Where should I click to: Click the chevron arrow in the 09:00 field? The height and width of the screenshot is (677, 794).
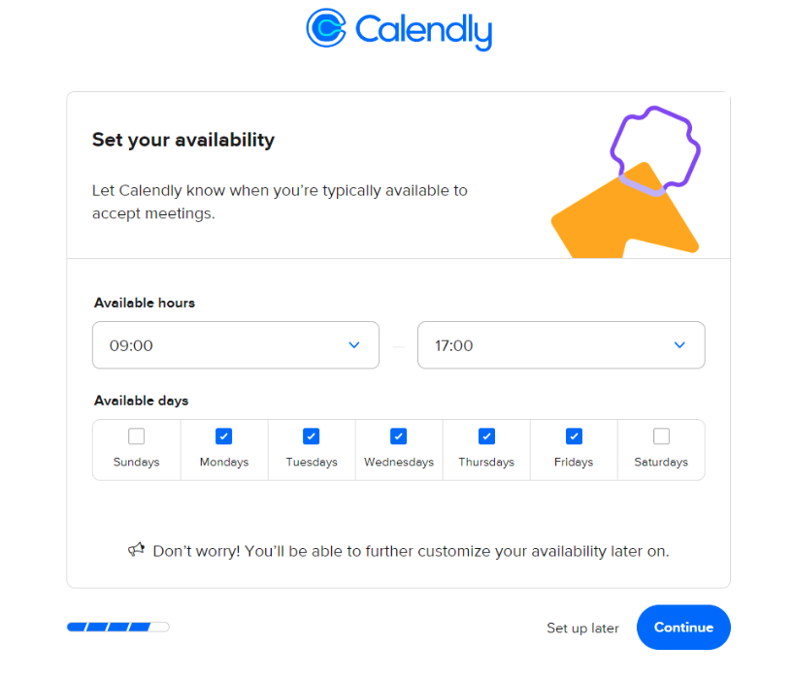pos(354,345)
